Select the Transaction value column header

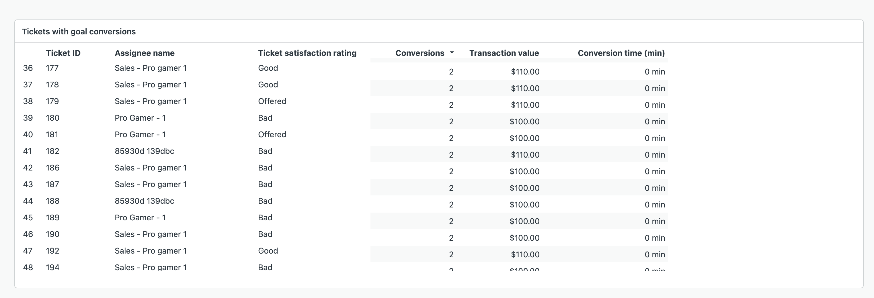504,53
